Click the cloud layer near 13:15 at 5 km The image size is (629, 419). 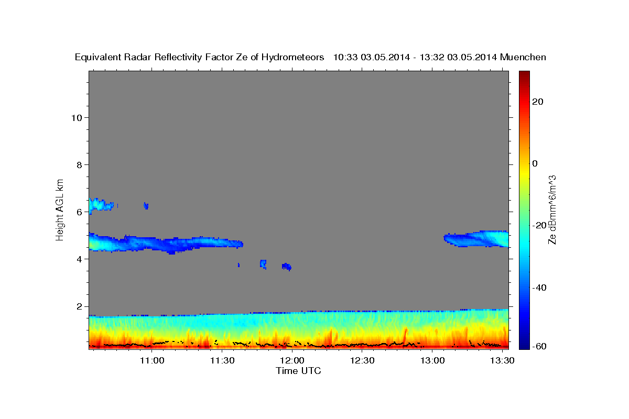point(477,239)
